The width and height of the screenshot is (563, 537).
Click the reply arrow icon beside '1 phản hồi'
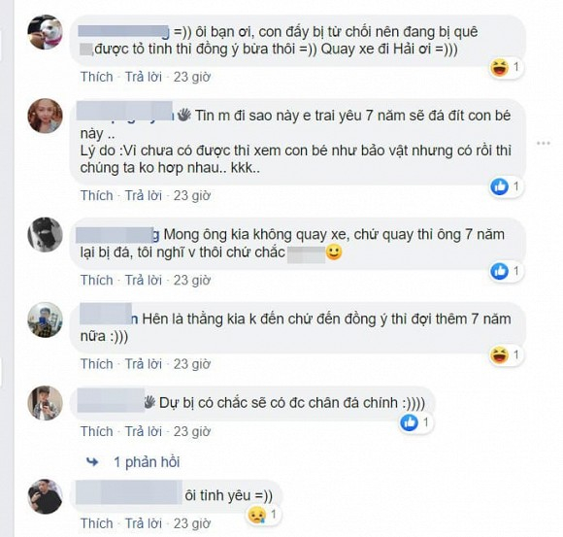pos(92,461)
